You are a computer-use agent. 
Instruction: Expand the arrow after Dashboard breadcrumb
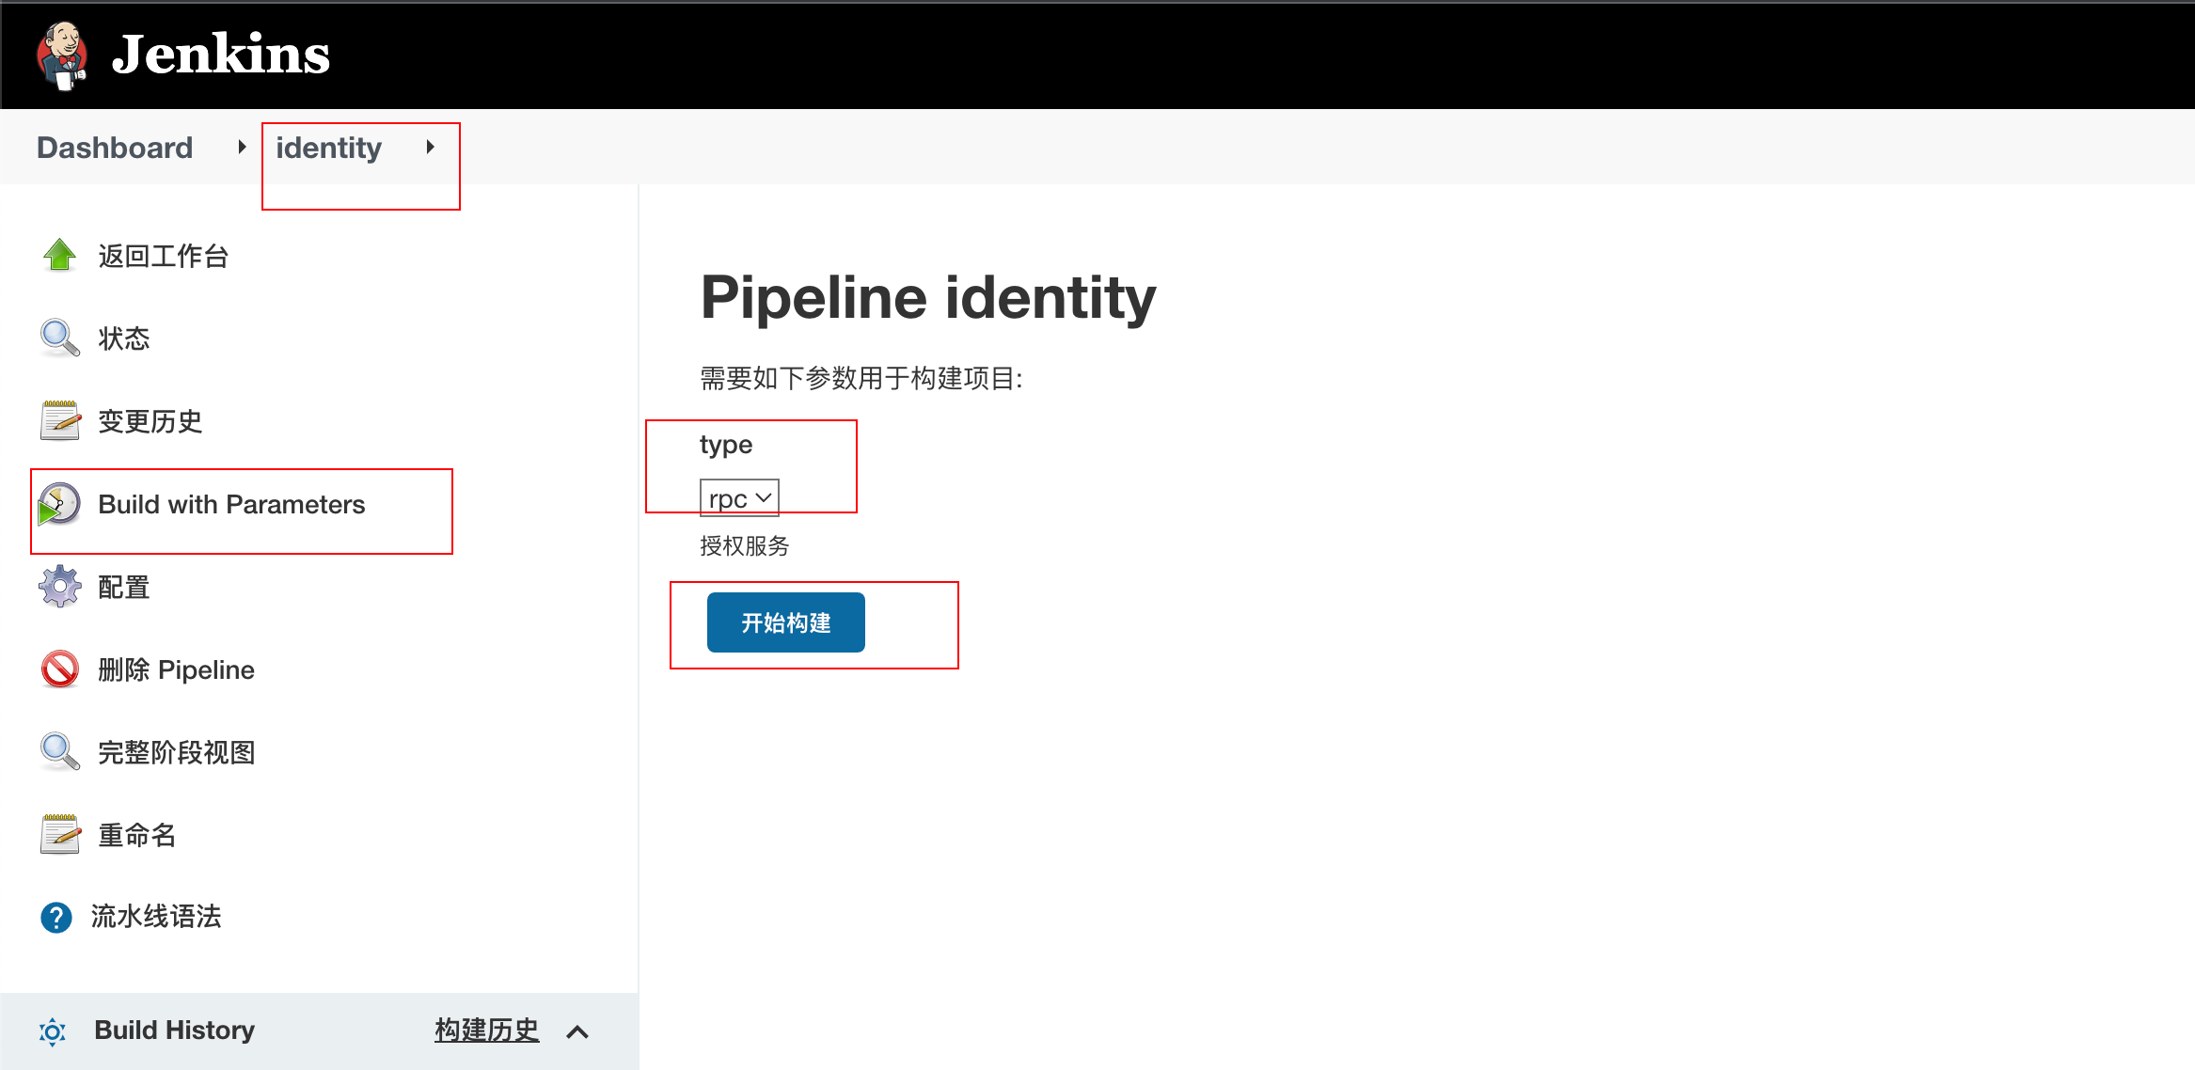pos(242,148)
